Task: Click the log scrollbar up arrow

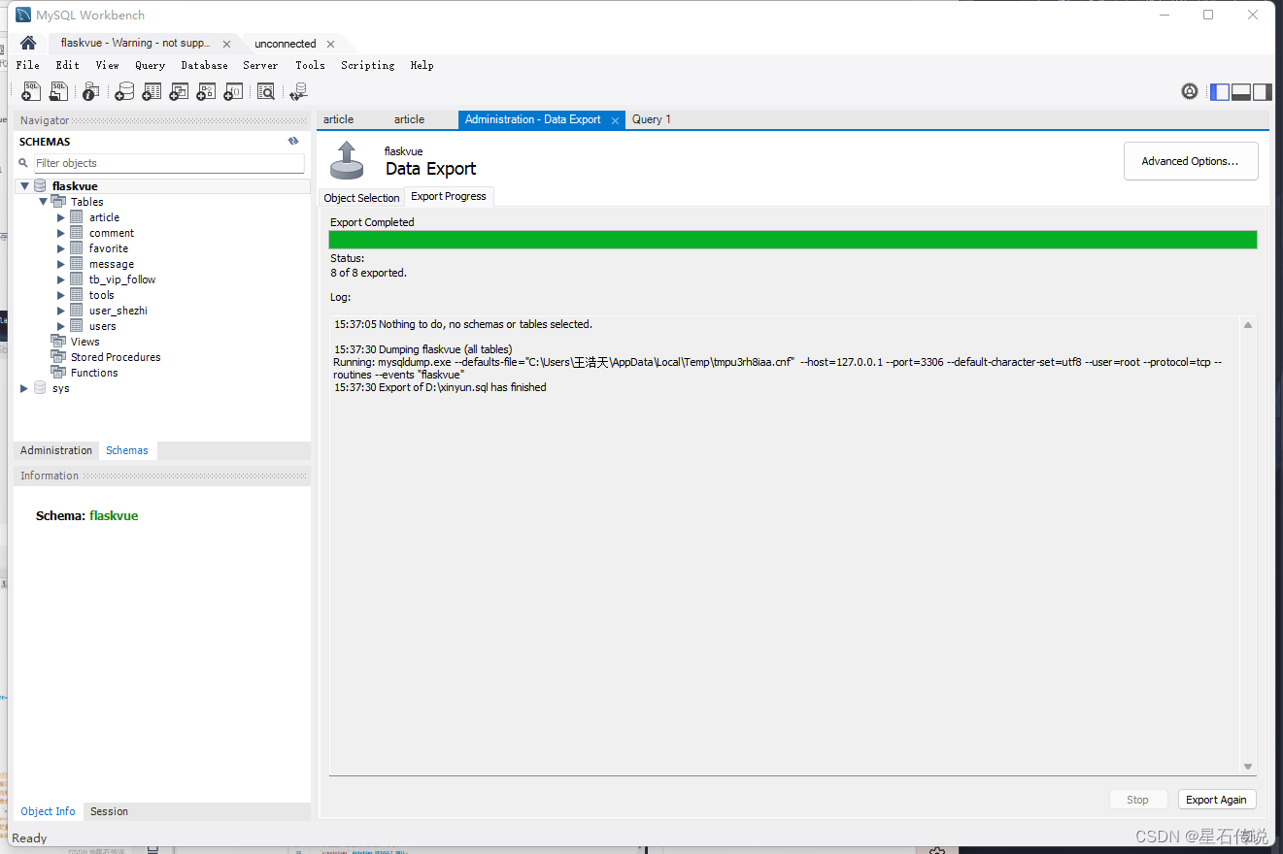Action: [x=1248, y=325]
